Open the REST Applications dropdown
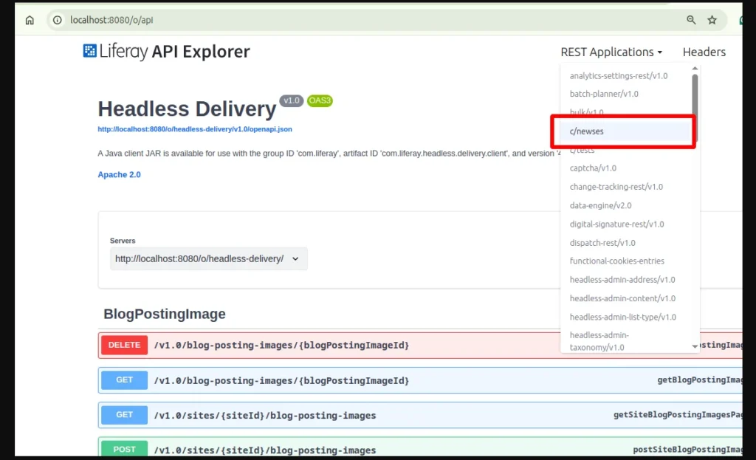The width and height of the screenshot is (756, 460). click(611, 52)
